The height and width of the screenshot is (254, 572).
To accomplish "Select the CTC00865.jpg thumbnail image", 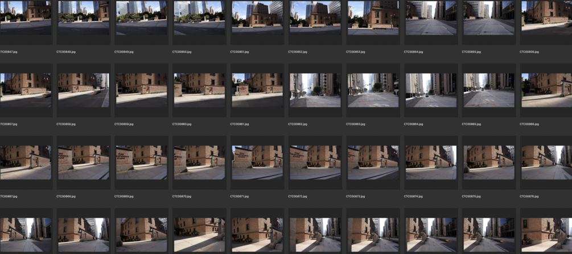I will (x=489, y=90).
